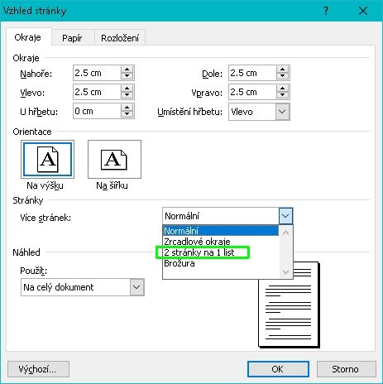383x384 pixels.
Task: Click the dropdown list scroll down arrow
Action: (x=285, y=272)
